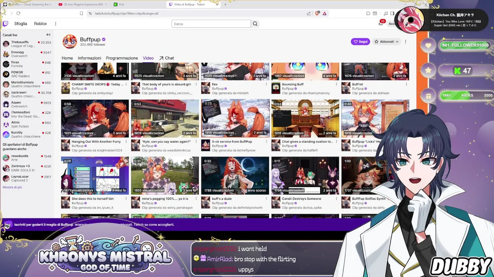Switch to the Programmazione tab

(x=122, y=58)
